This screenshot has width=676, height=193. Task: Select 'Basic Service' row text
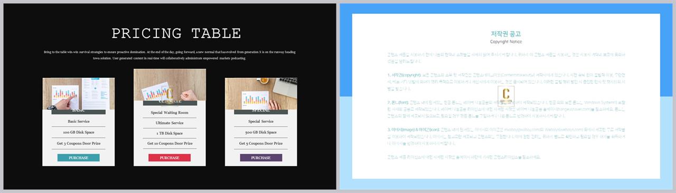[x=79, y=121]
